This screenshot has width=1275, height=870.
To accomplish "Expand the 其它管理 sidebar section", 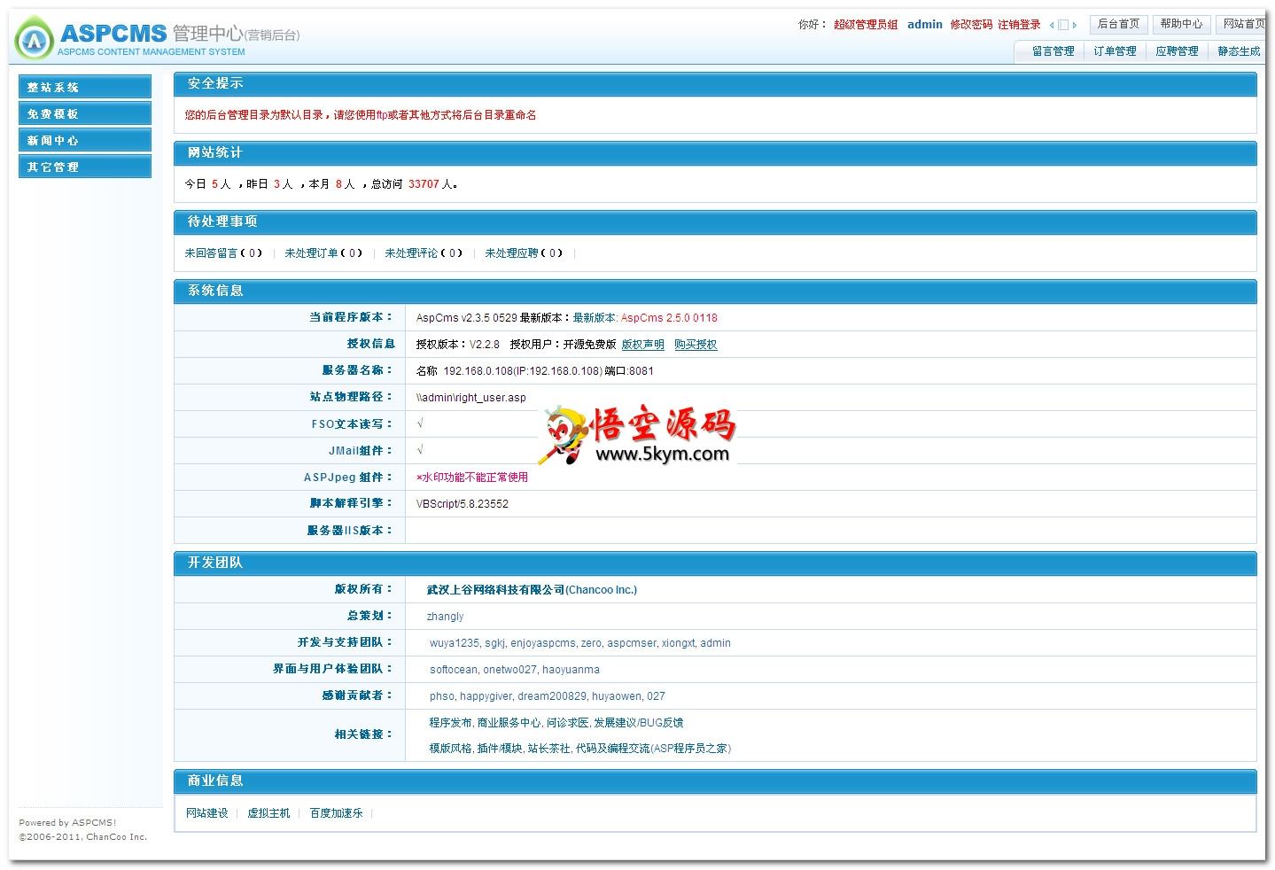I will click(x=85, y=167).
